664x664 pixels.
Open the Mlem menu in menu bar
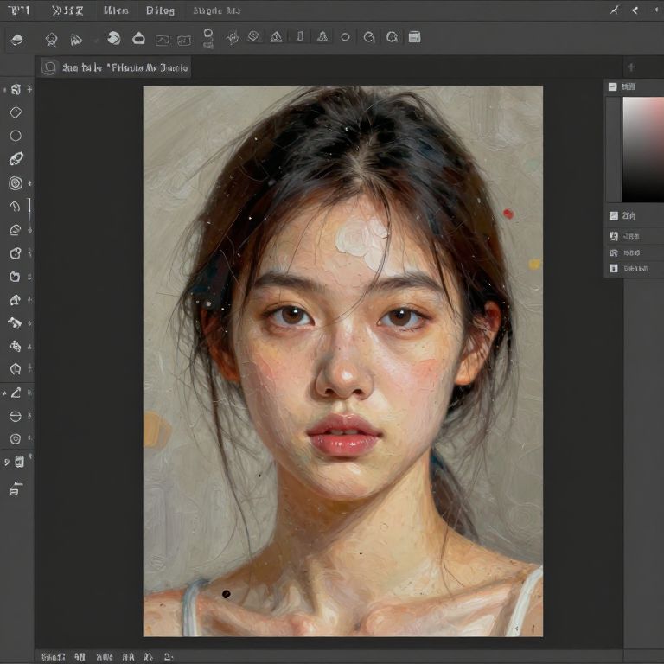pyautogui.click(x=115, y=10)
